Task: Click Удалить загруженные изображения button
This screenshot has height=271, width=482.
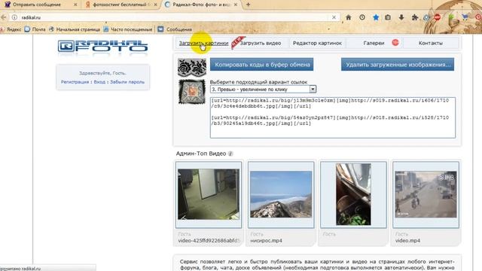Action: click(x=398, y=65)
